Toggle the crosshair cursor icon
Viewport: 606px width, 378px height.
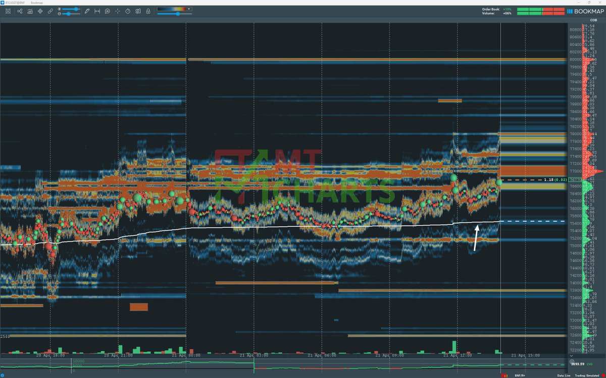coord(117,11)
